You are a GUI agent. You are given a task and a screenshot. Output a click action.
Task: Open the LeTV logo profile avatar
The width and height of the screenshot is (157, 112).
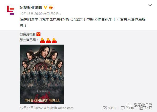(11, 10)
